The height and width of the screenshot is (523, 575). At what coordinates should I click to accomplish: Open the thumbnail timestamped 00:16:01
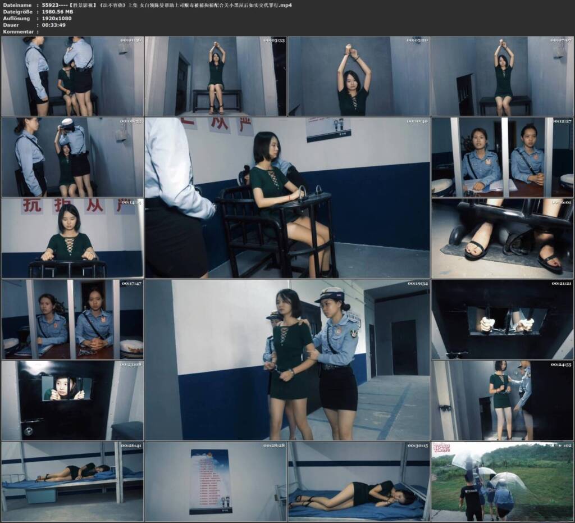coord(503,238)
